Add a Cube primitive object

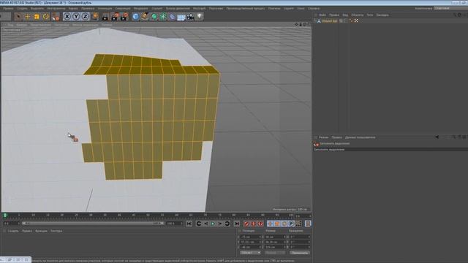click(x=135, y=17)
